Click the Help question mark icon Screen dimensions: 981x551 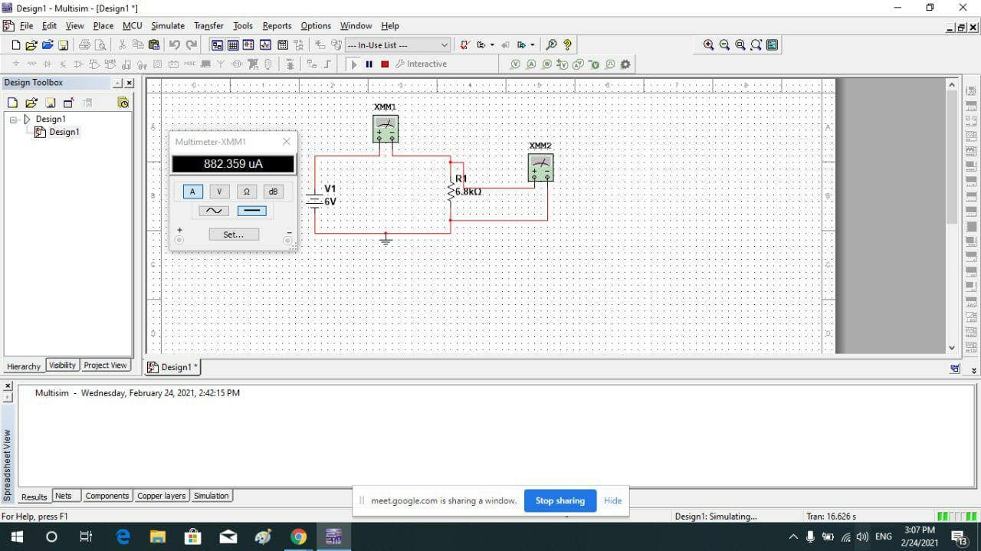(x=567, y=45)
